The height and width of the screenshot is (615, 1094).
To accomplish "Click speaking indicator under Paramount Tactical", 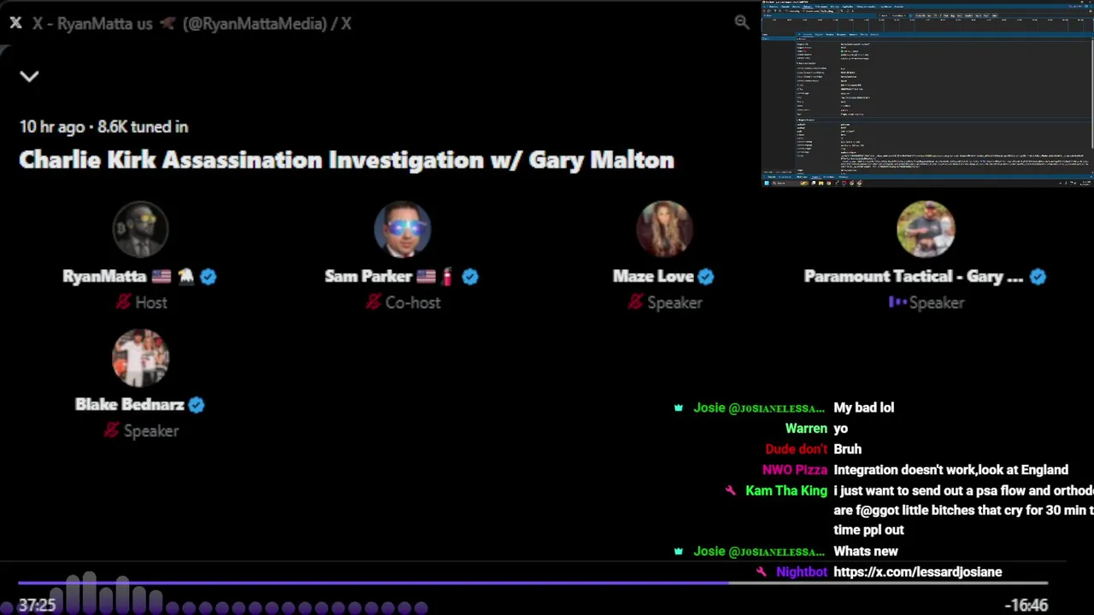I will (x=897, y=302).
